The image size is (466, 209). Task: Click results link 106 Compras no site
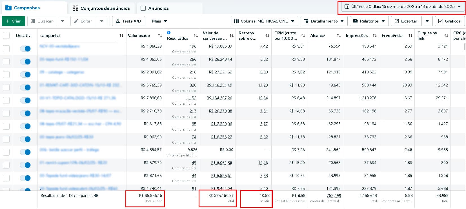193,46
